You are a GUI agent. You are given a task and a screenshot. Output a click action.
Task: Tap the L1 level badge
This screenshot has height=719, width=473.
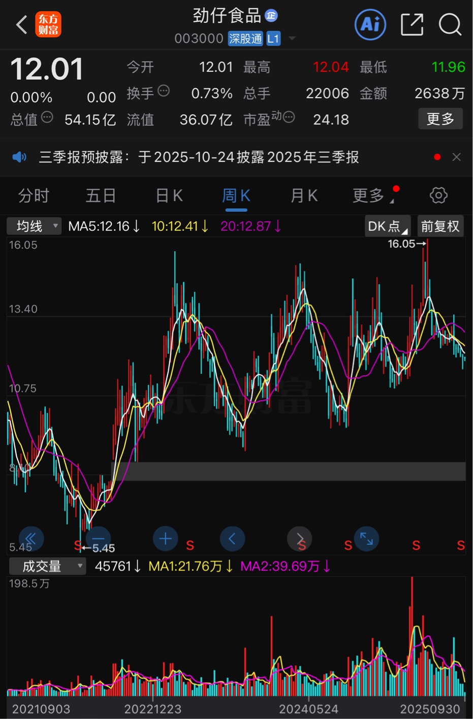[x=273, y=39]
